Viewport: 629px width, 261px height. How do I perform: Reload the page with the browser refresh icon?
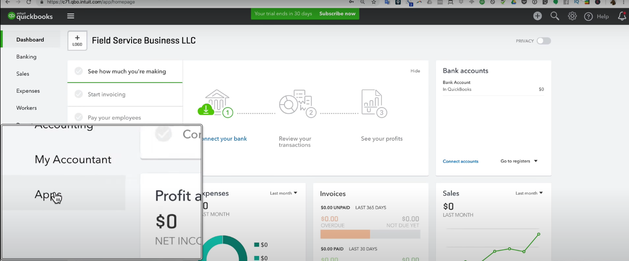click(29, 2)
